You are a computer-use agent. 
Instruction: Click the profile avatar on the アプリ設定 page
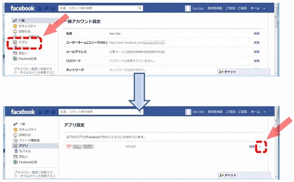[188, 112]
